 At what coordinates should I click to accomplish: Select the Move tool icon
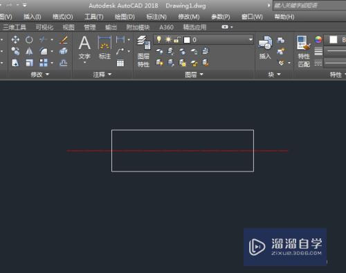[15, 39]
